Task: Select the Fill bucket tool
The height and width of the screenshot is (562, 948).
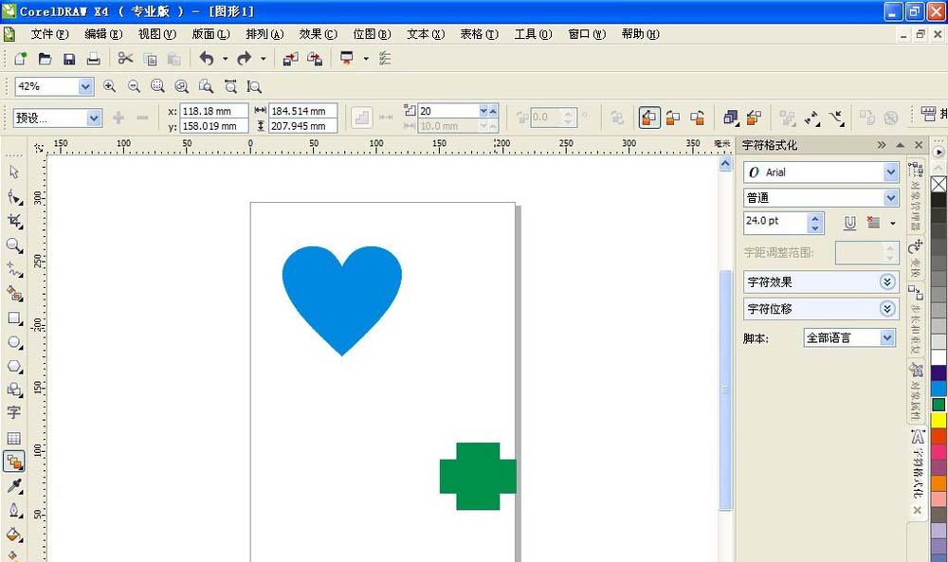Action: pyautogui.click(x=14, y=535)
